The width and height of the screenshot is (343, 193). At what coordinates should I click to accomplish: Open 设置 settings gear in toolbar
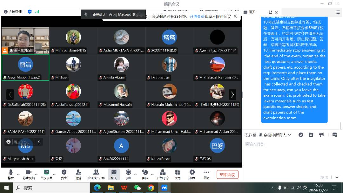[192, 174]
